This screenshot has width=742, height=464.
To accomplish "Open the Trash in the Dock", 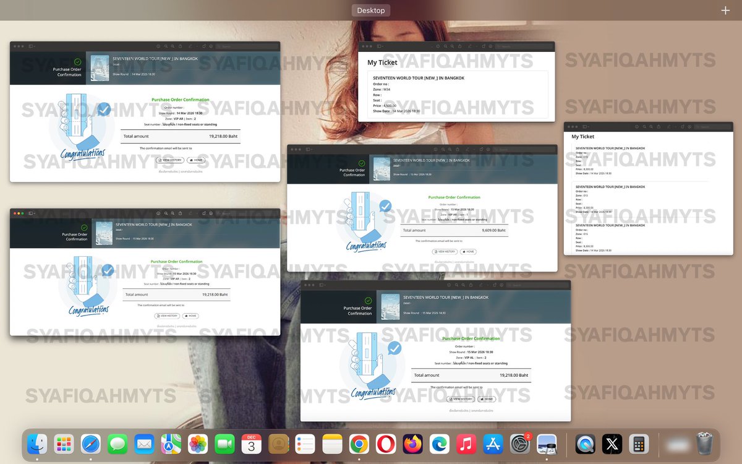I will [x=704, y=444].
